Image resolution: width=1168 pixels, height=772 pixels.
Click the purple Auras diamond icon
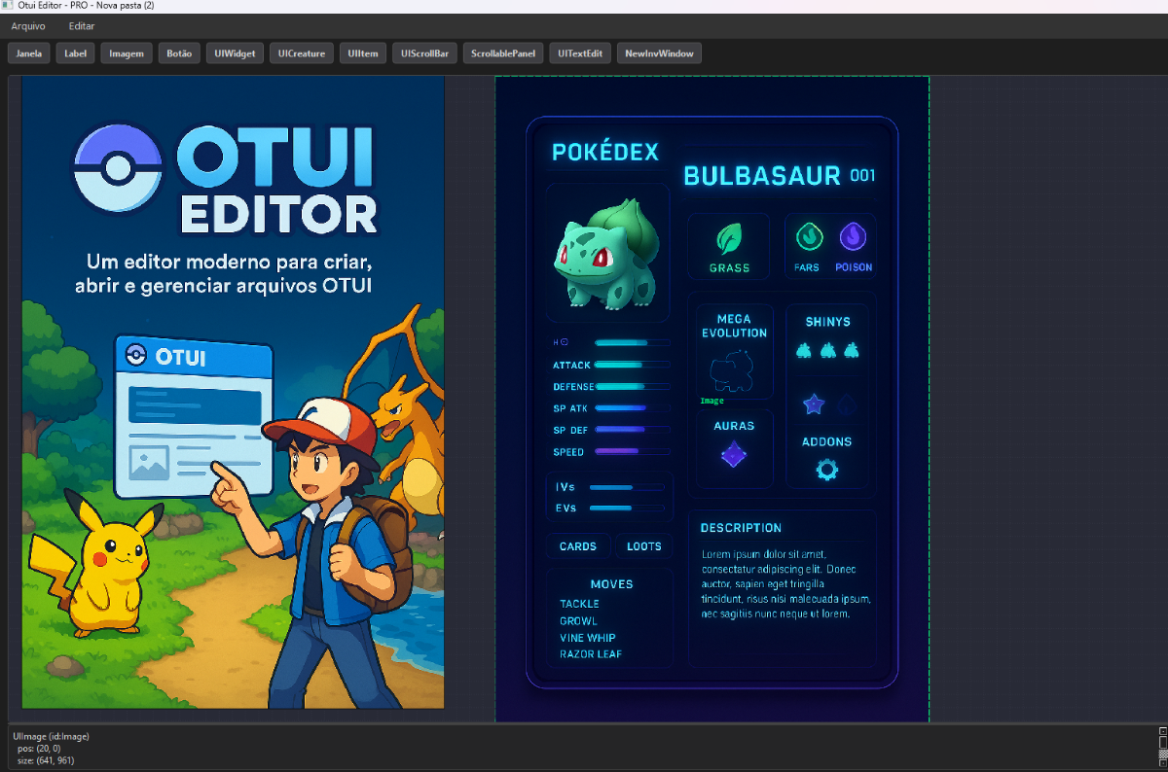click(734, 454)
